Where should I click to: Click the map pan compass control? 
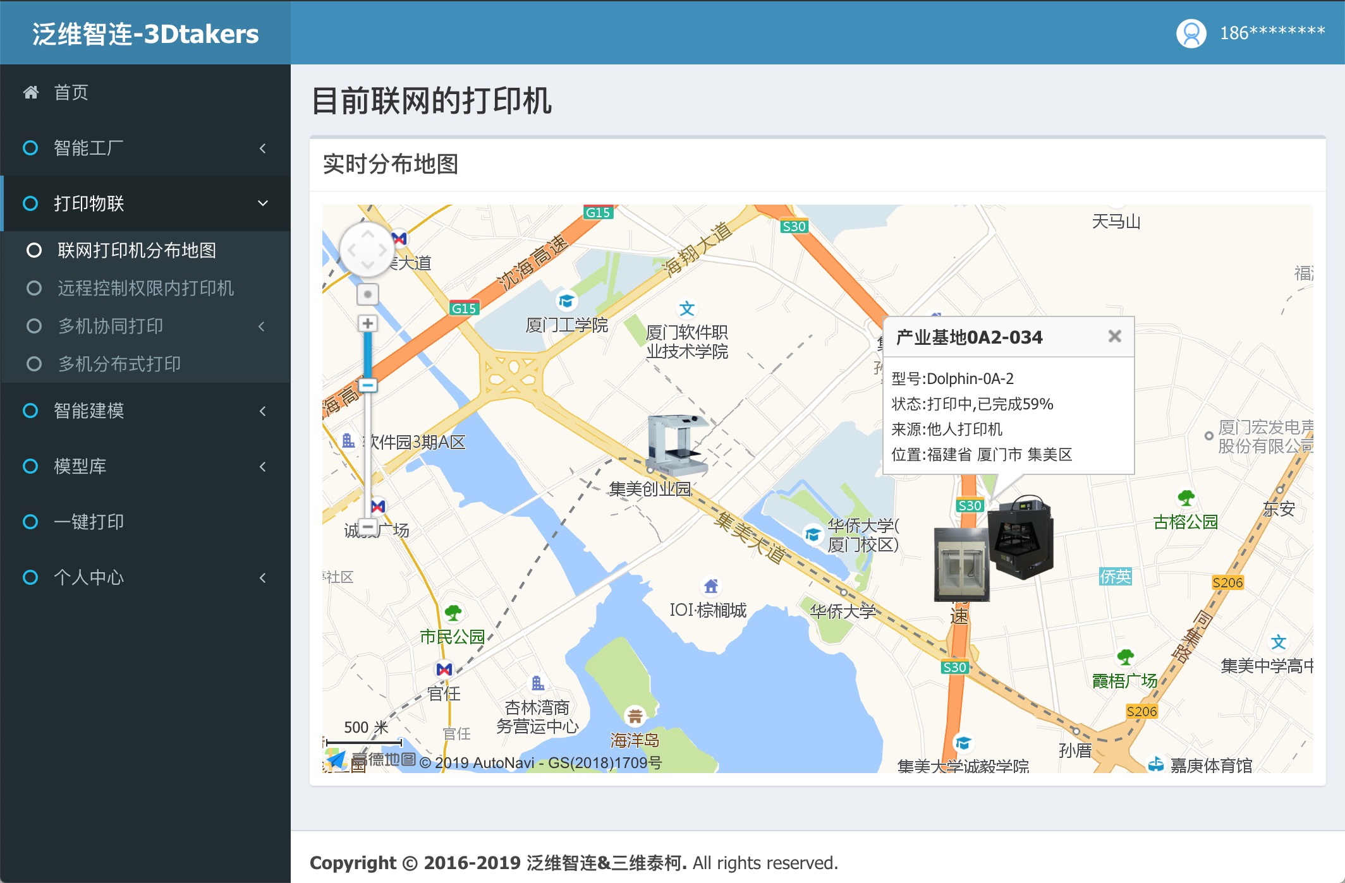click(x=367, y=249)
